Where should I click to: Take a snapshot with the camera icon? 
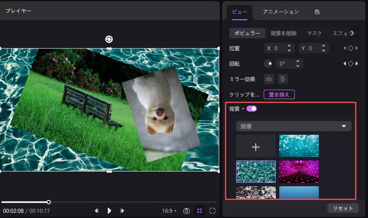click(187, 211)
